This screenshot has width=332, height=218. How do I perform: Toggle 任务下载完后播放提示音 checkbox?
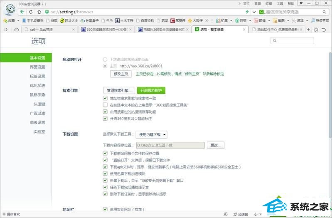pos(105,187)
